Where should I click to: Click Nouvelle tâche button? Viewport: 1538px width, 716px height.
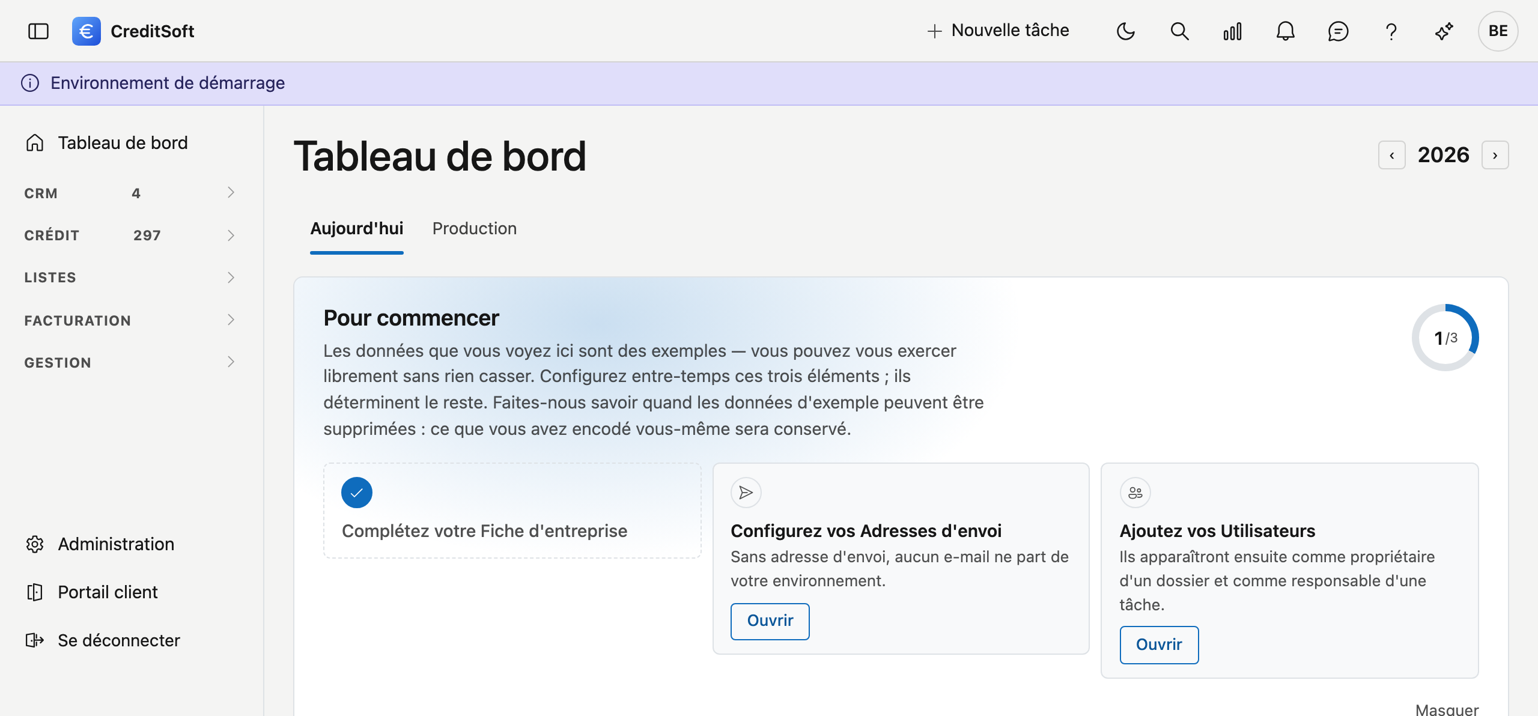point(998,31)
